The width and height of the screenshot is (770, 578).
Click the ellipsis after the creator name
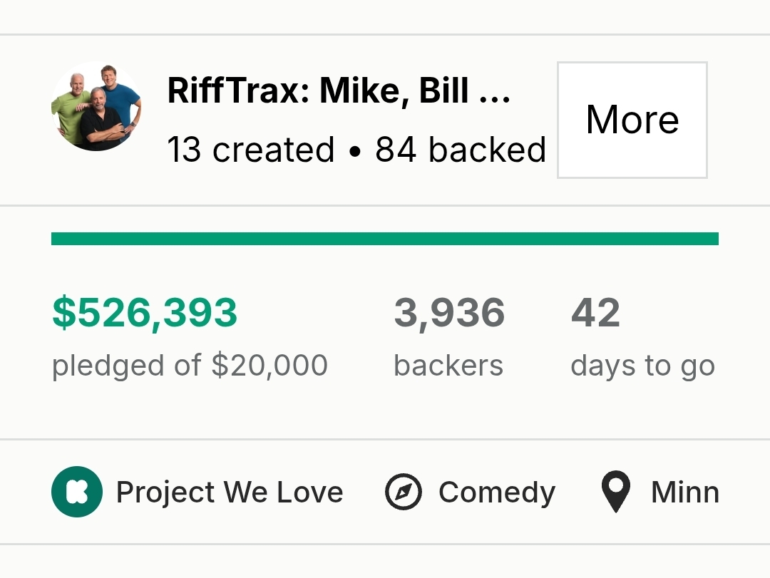point(495,93)
